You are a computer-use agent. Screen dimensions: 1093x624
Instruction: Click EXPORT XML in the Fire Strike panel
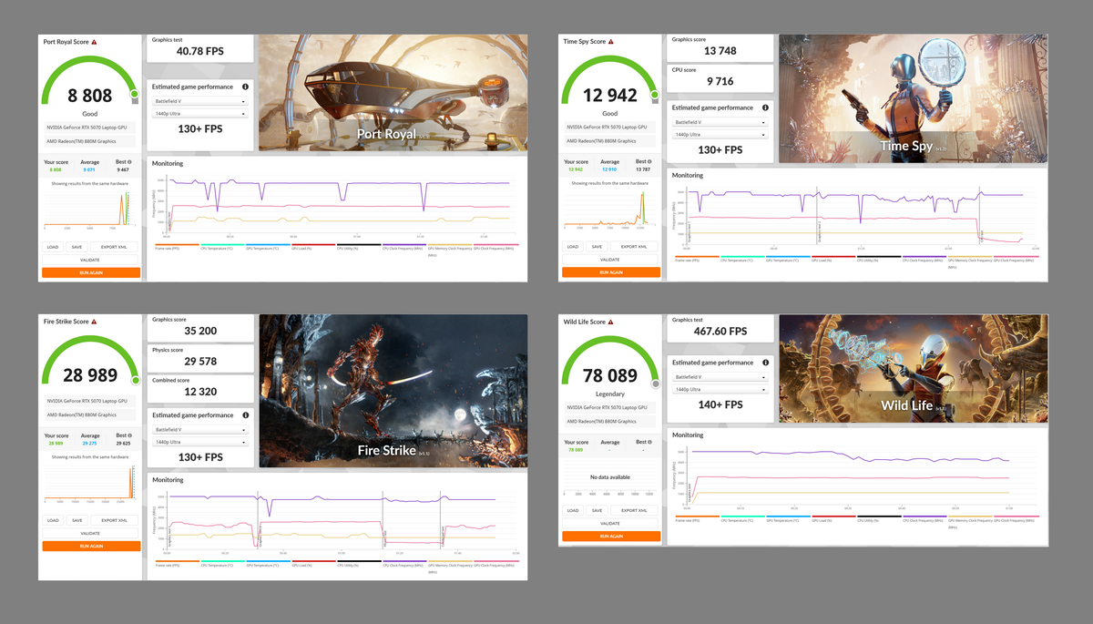[x=115, y=520]
